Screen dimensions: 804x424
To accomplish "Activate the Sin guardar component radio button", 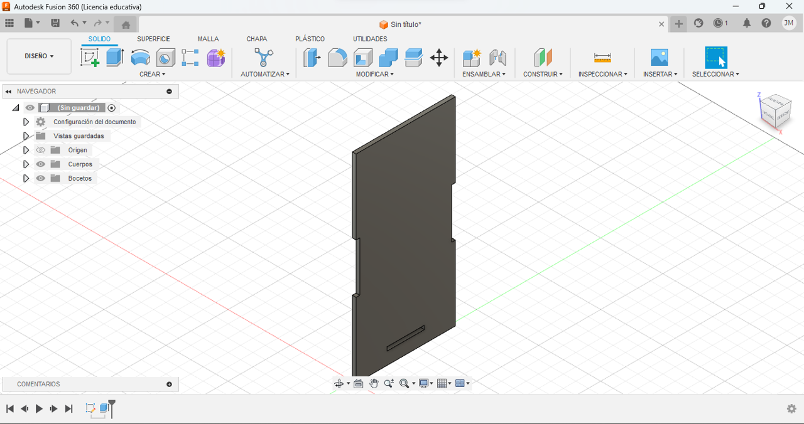I will click(112, 108).
